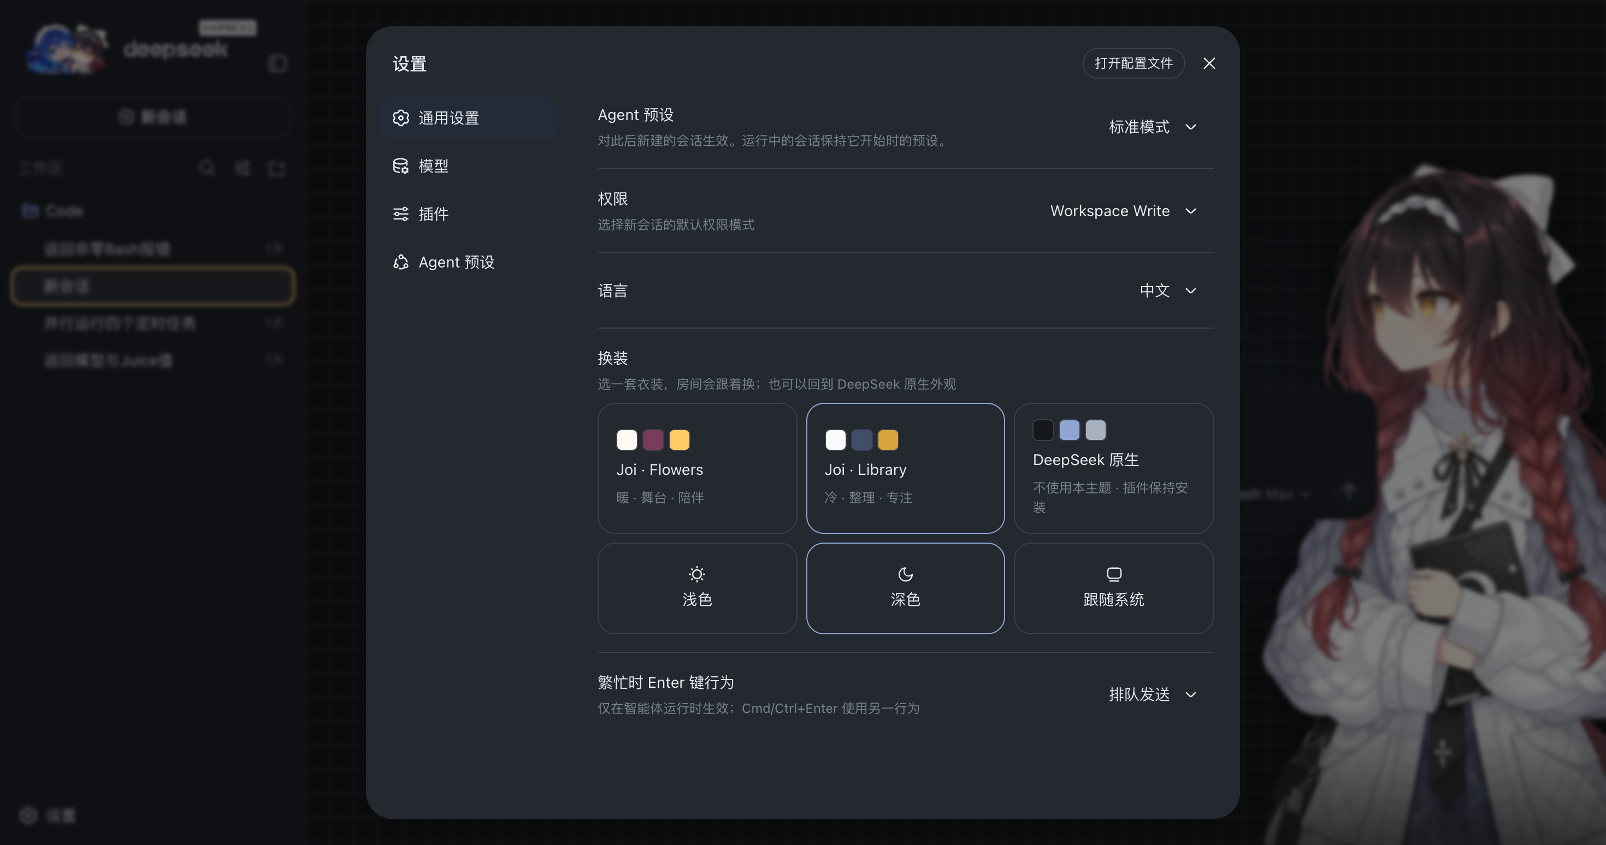Click the Agent 预设 icon in settings sidebar
The width and height of the screenshot is (1606, 845).
click(400, 263)
